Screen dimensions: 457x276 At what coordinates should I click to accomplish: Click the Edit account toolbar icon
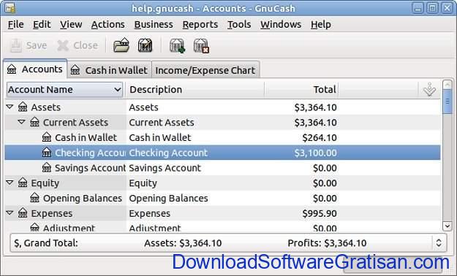tap(146, 45)
